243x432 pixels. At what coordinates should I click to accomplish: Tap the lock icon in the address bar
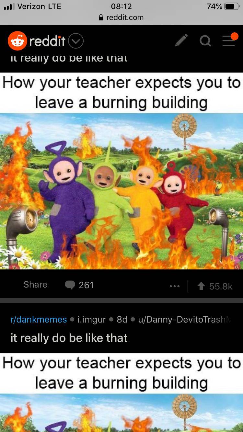[101, 17]
